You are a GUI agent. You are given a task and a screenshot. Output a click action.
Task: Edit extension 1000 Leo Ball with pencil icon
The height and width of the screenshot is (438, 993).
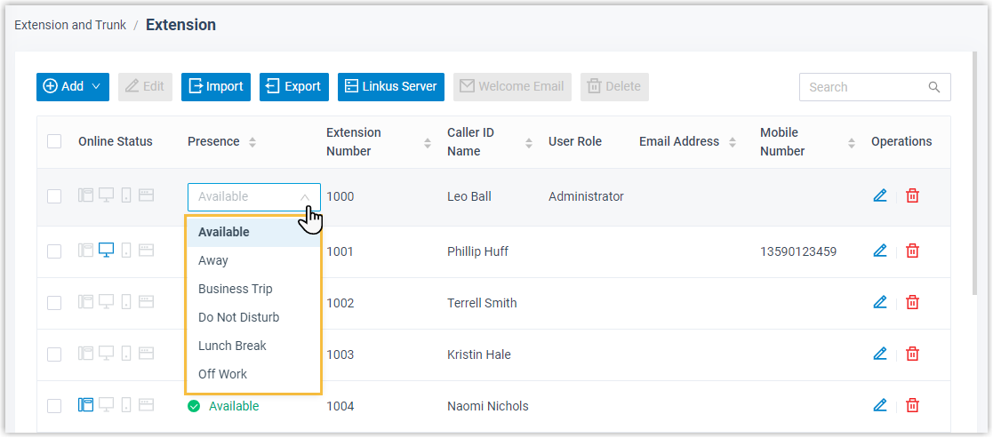coord(879,195)
